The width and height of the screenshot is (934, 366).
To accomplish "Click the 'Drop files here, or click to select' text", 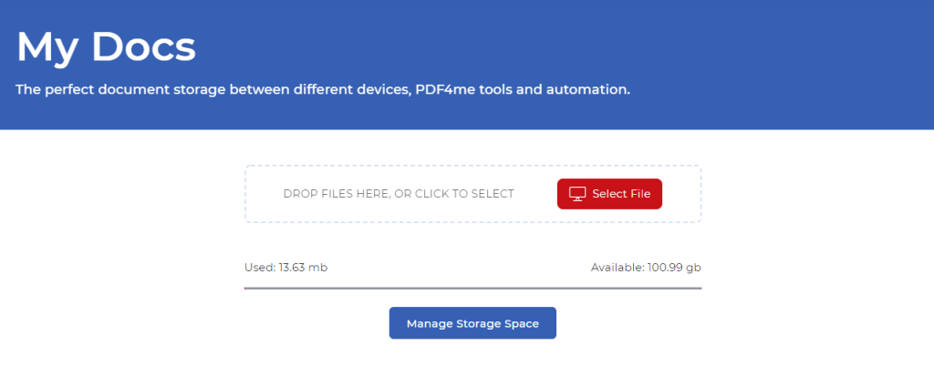I will coord(399,194).
